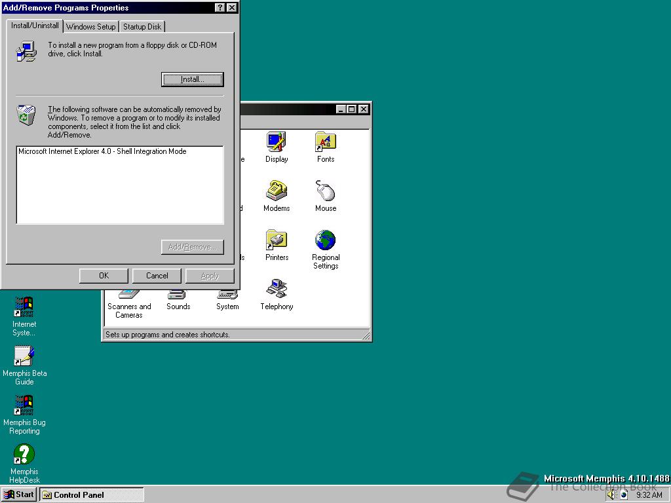Viewport: 671px width, 503px height.
Task: Minimize the Control Panel window
Action: 341,109
